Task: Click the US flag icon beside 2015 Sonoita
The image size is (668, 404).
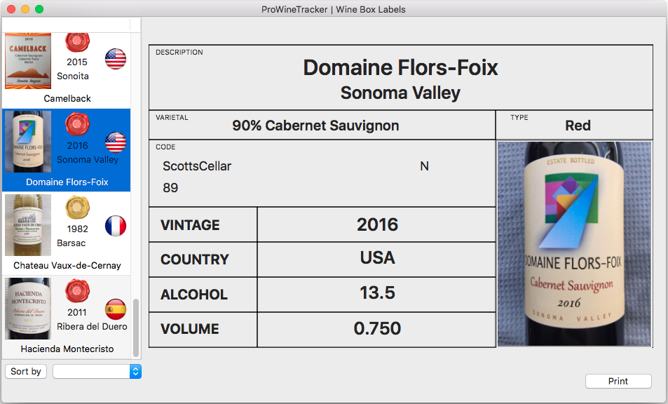Action: tap(115, 60)
